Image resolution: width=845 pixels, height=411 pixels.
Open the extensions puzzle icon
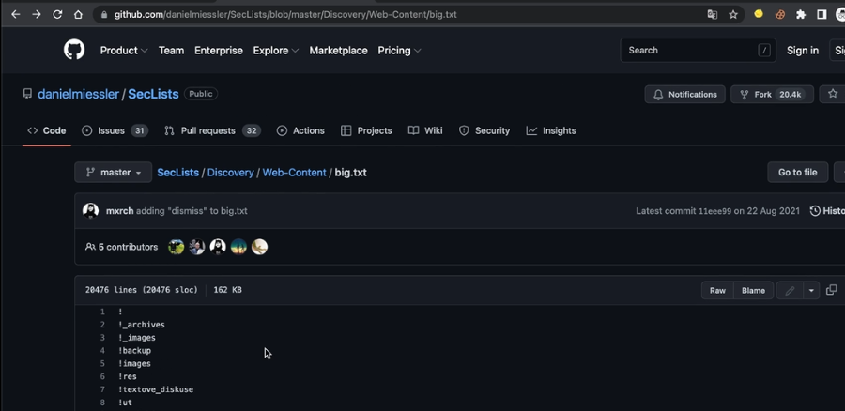801,14
